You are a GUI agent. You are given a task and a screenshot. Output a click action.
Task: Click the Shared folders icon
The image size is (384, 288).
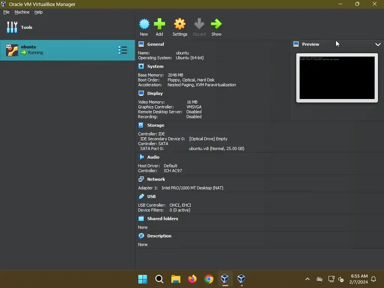tap(141, 219)
